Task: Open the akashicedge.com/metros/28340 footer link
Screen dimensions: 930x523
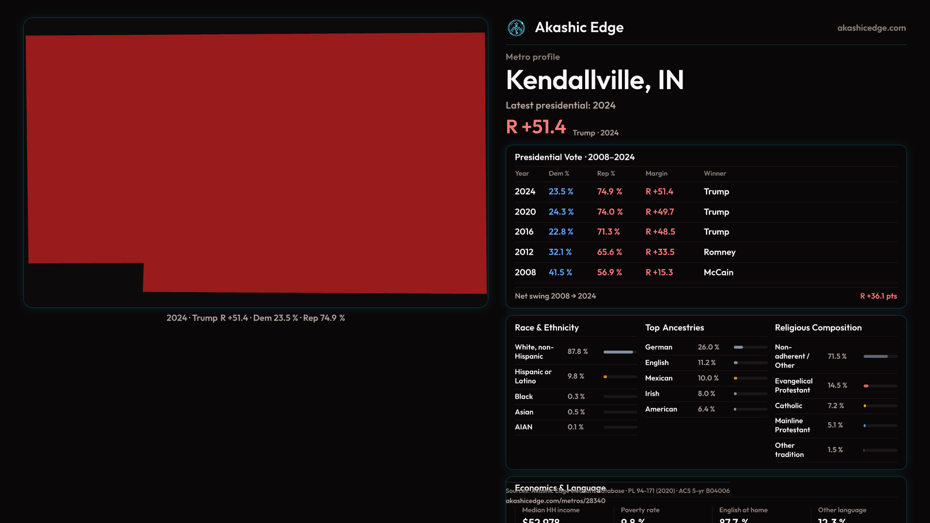Action: pyautogui.click(x=555, y=501)
